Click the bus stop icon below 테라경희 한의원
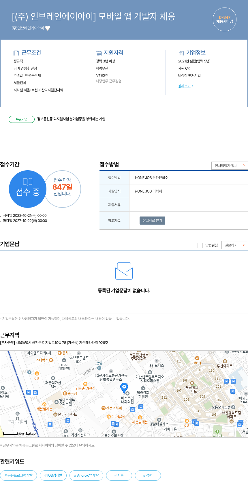The height and width of the screenshot is (481, 248). [141, 407]
